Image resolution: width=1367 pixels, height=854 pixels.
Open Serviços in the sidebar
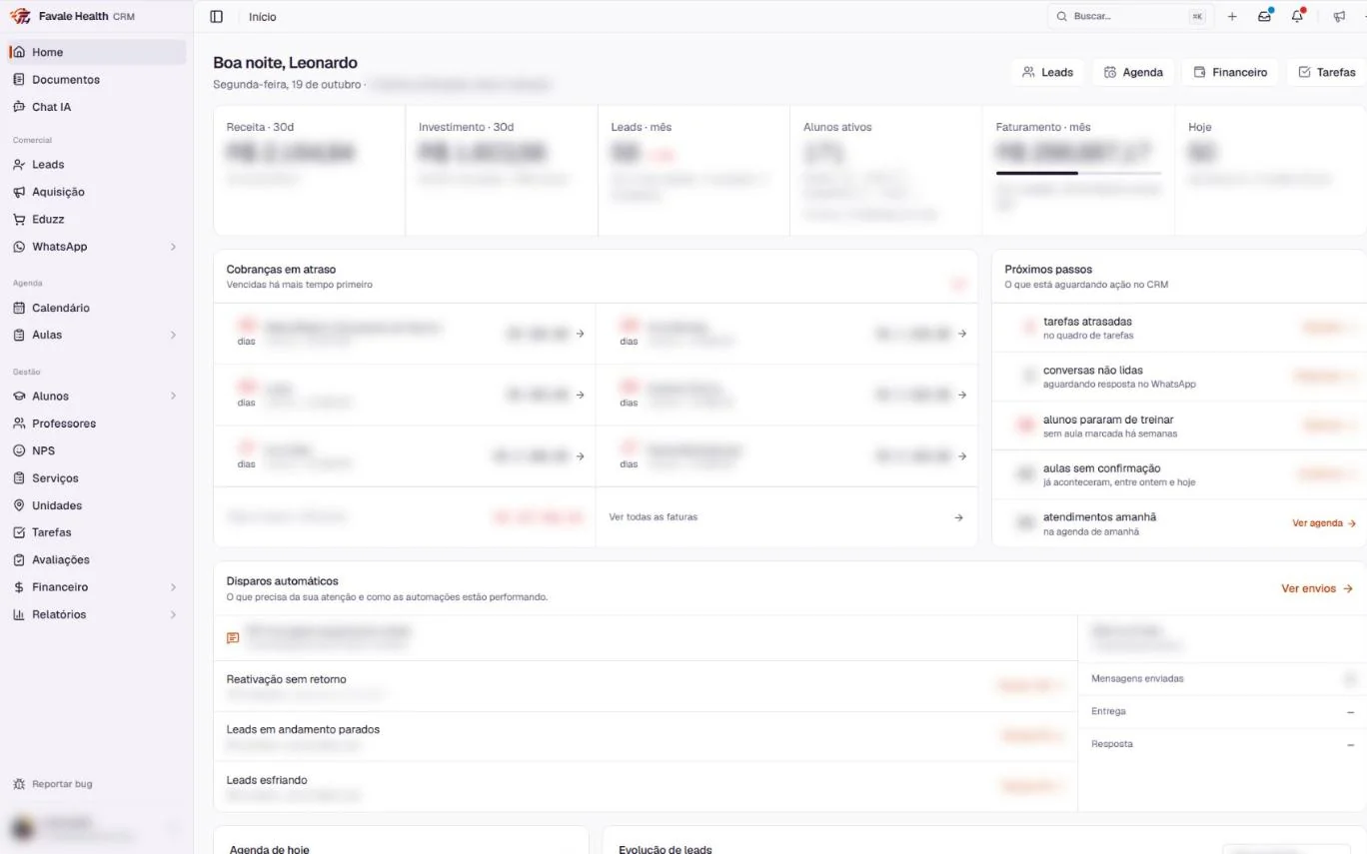(96, 478)
